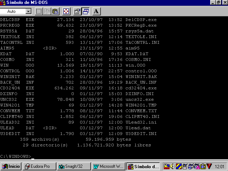
Task: Click the PKCRegD.exe long file name
Action: (141, 25)
